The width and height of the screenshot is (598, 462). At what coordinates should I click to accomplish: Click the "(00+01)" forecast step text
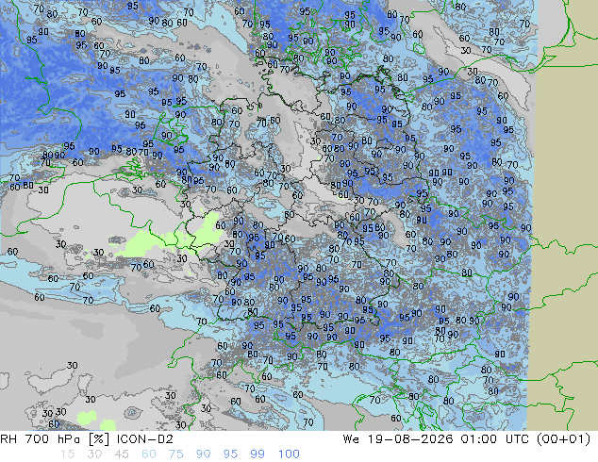(564, 439)
